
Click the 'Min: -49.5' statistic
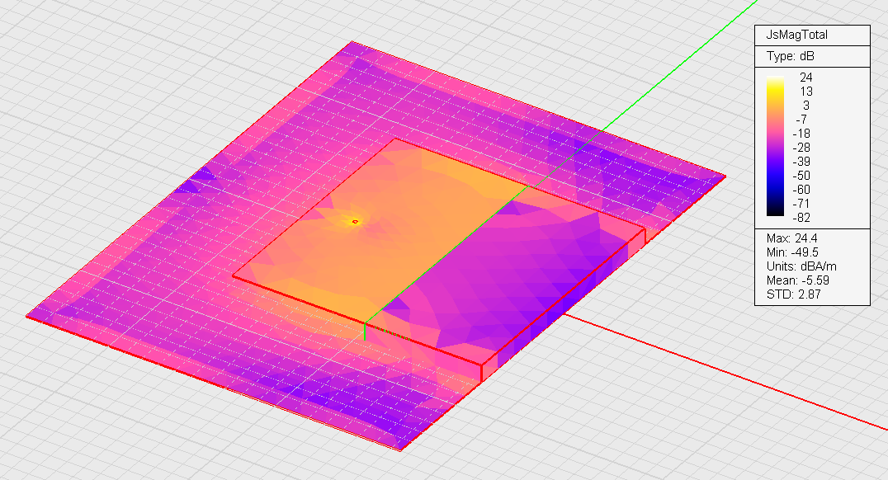point(792,252)
